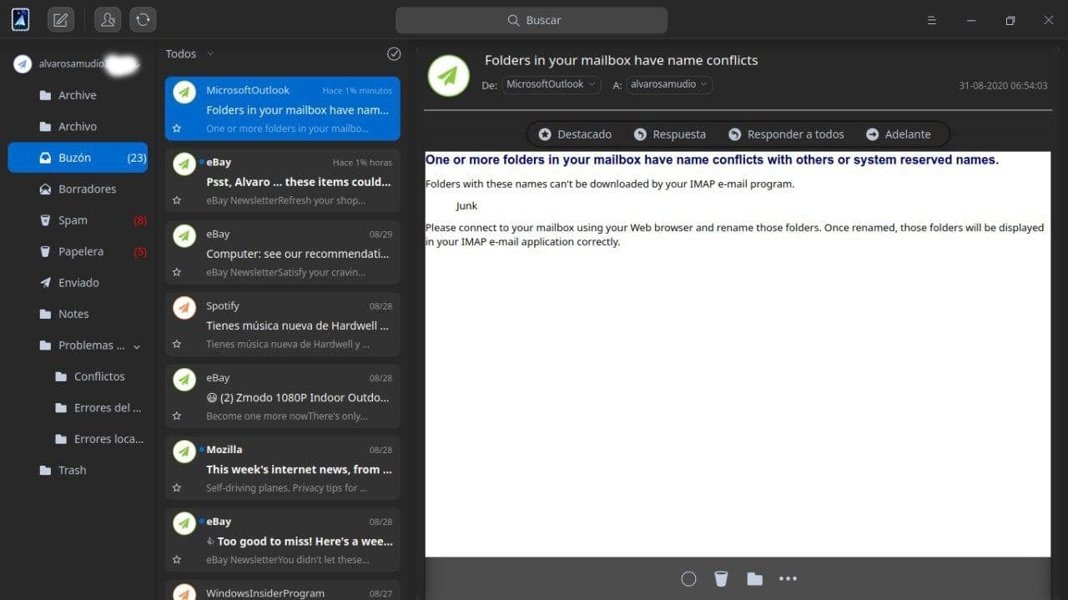Click the Respuesta reply button
This screenshot has height=600, width=1068.
coord(670,134)
